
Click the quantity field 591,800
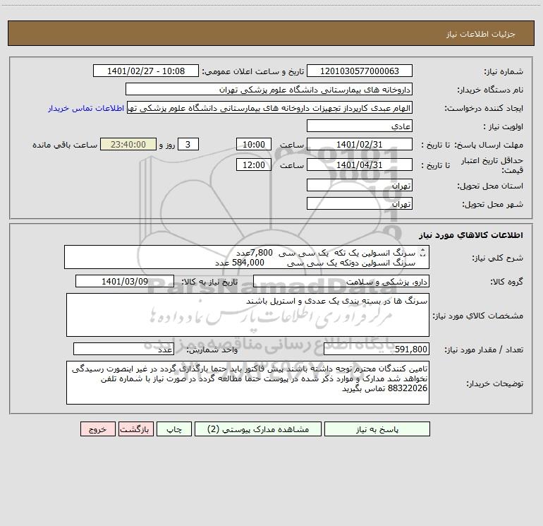pos(377,349)
